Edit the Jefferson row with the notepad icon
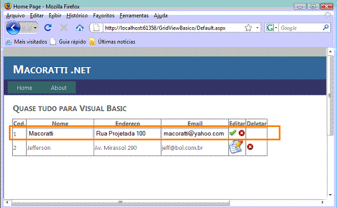 236,147
